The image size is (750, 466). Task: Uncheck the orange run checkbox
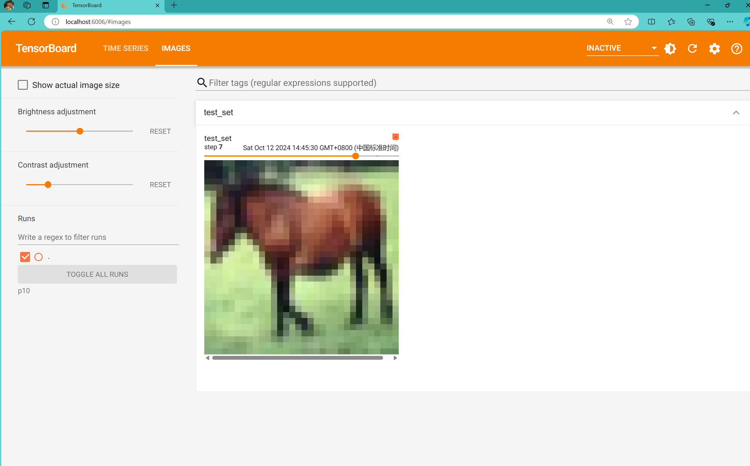(x=25, y=257)
